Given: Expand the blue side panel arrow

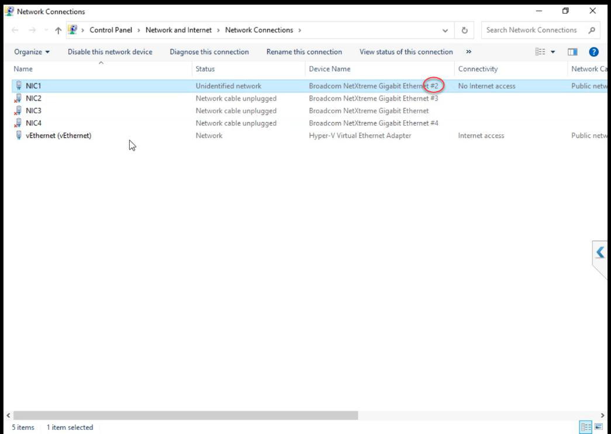Looking at the screenshot, I should coord(600,252).
